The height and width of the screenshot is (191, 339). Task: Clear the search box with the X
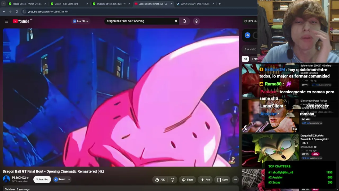pyautogui.click(x=176, y=21)
